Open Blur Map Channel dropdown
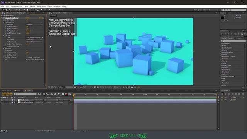Viewport: 247px width, 139px height. (34, 40)
